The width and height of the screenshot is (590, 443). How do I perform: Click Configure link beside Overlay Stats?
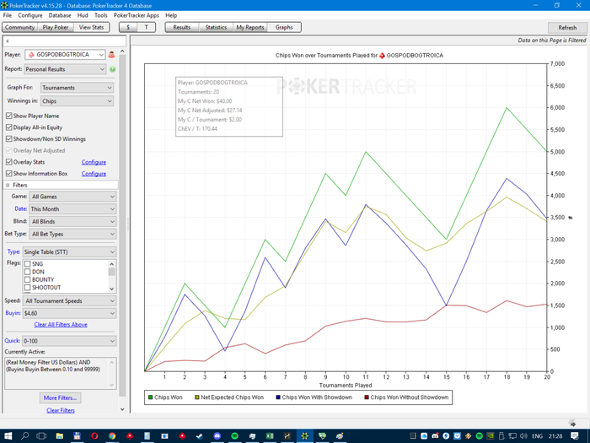(94, 162)
